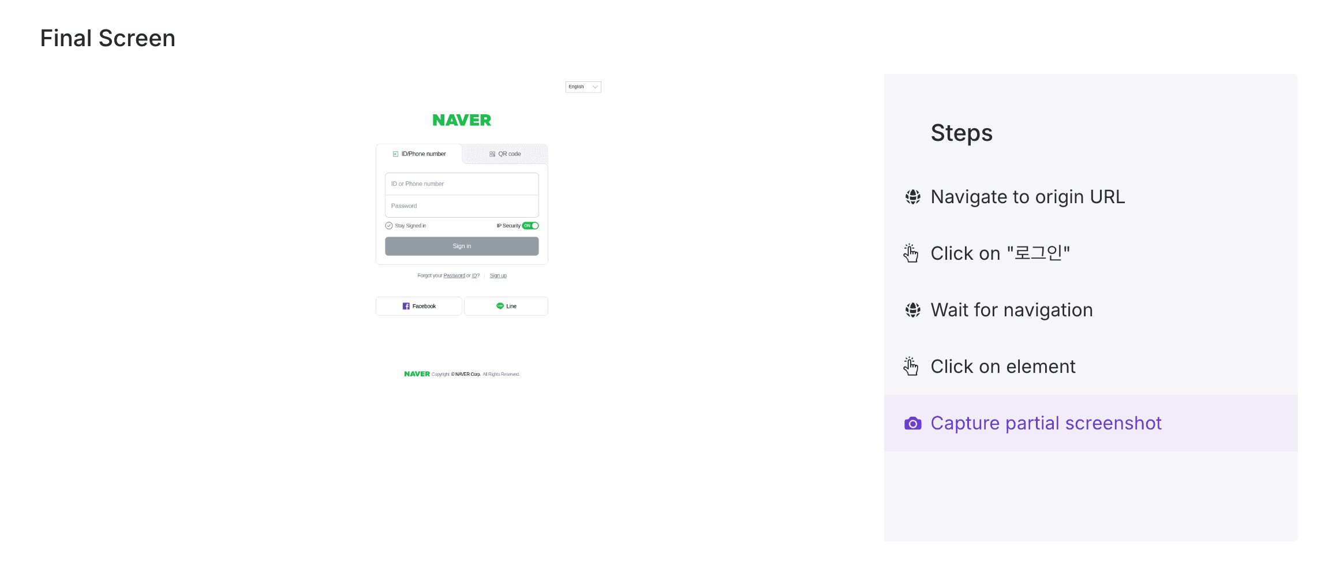Screen dimensions: 1332x583
Task: Click the gray Sign in button
Action: coord(462,246)
